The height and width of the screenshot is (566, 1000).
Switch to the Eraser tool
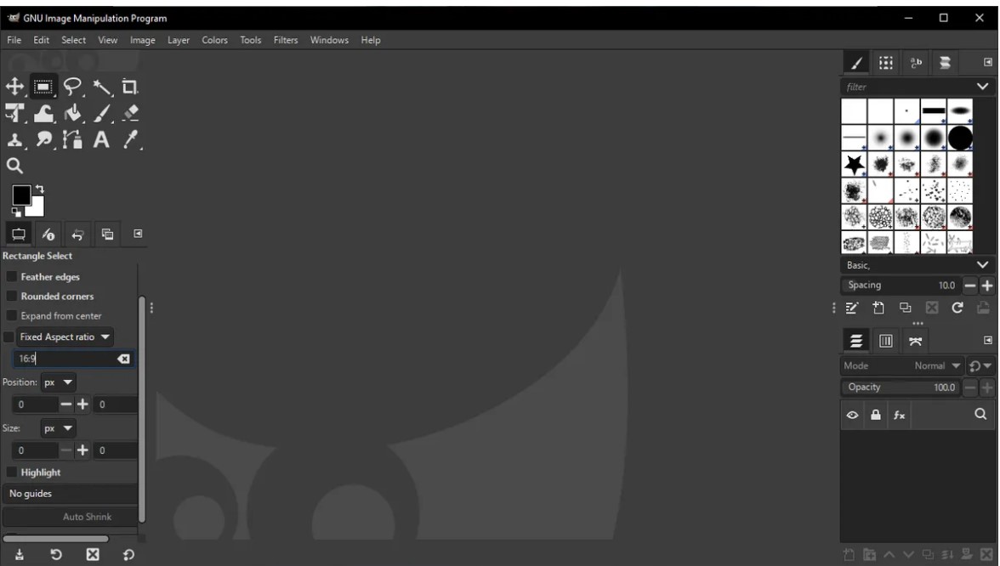[x=128, y=111]
